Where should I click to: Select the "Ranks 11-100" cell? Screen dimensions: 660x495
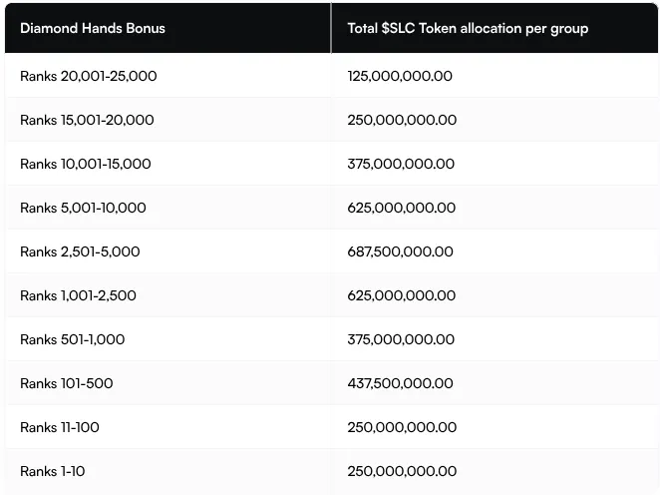(x=60, y=427)
